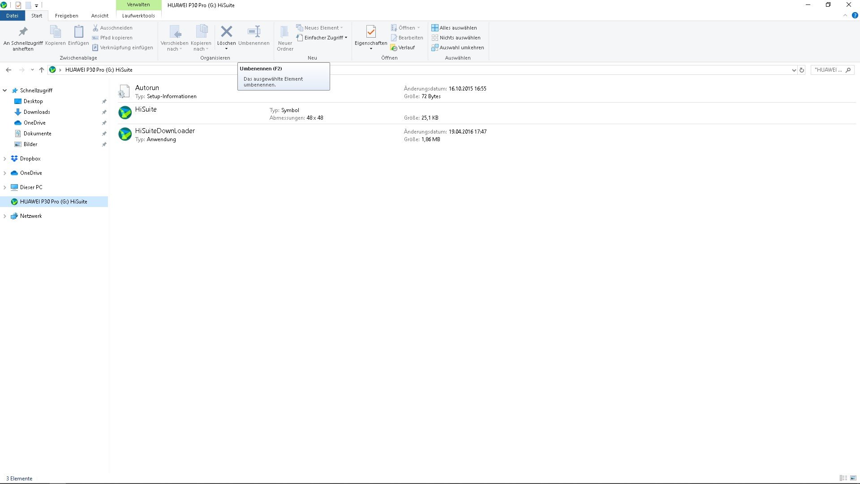Switch to the Laufwerktools tab

point(138,16)
